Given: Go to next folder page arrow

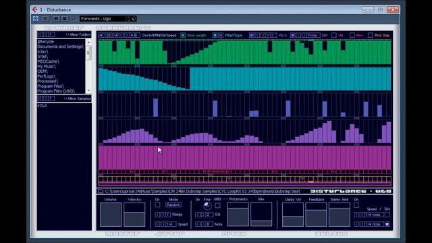Looking at the screenshot, I should pyautogui.click(x=46, y=34).
